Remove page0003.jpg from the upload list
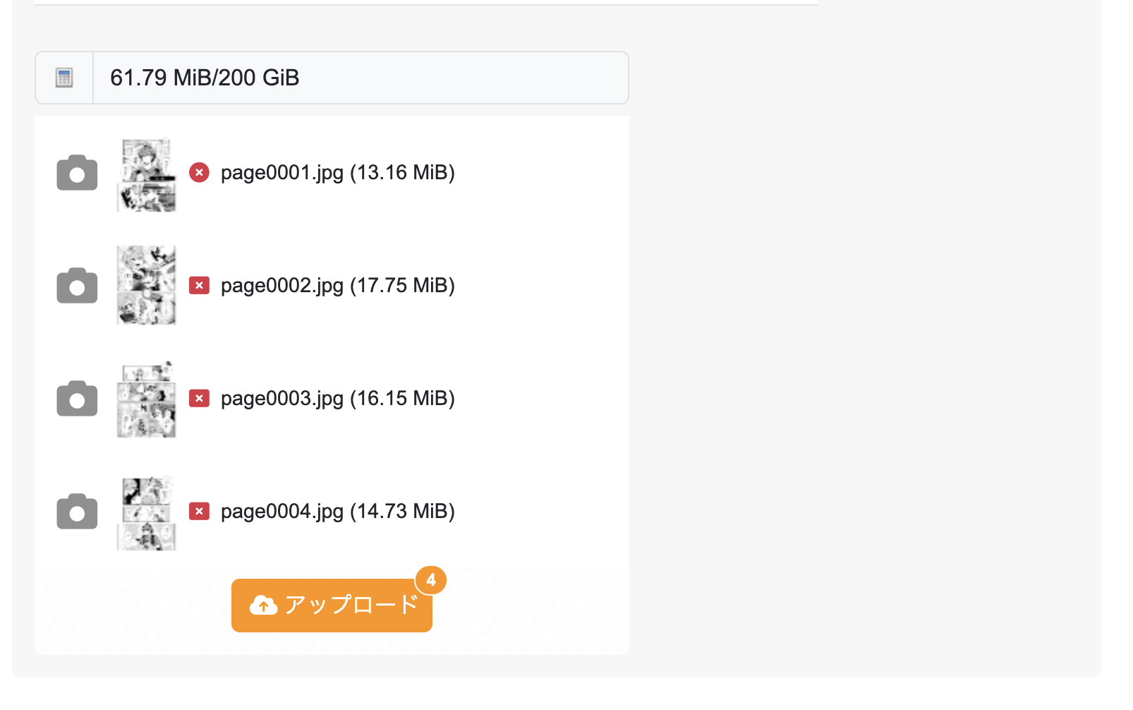Viewport: 1133px width, 710px height. [200, 398]
